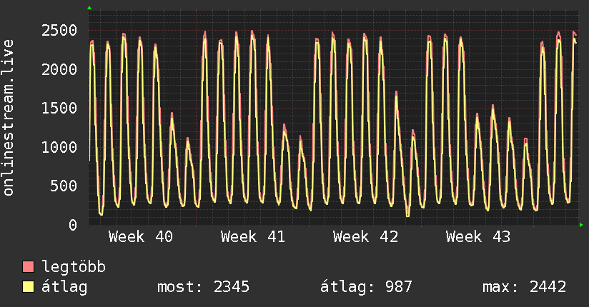Screen dimensions: 589x307
Task: Click the onlinestream.live vertical axis title
Action: [9, 118]
